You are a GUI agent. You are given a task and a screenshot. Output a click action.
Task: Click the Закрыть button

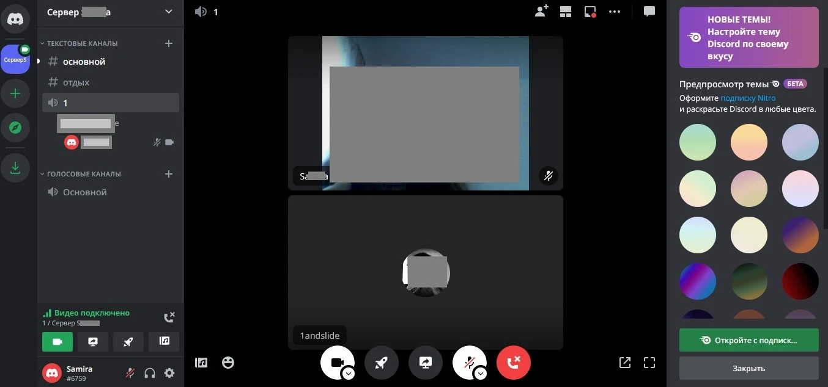[x=749, y=368]
